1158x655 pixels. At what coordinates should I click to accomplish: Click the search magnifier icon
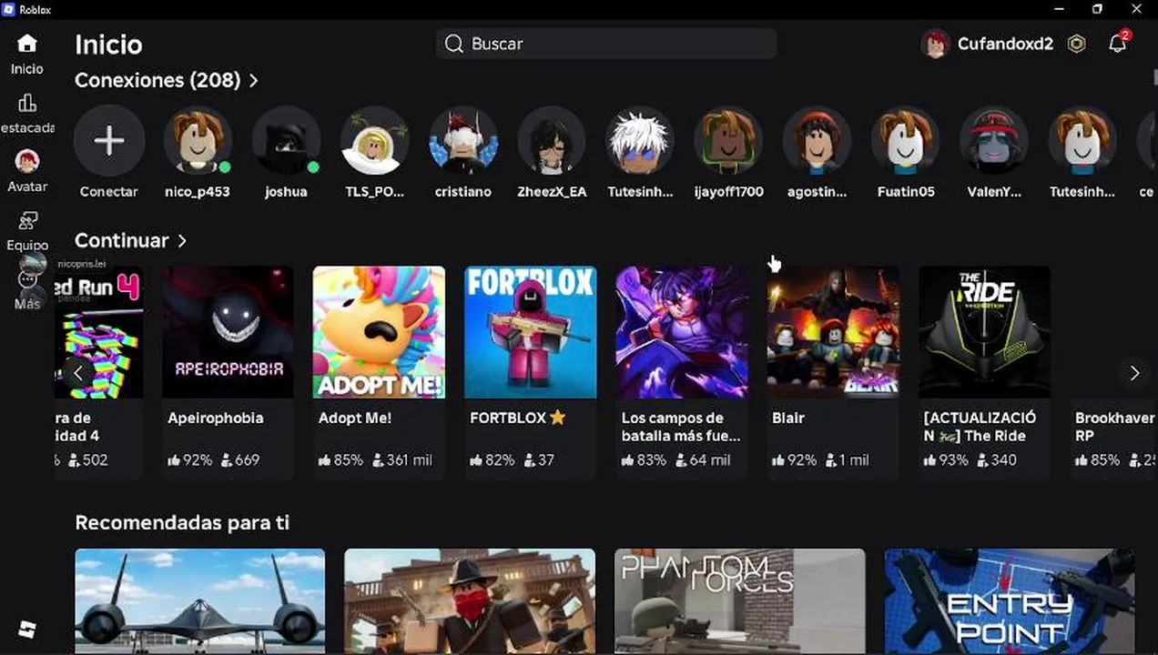click(x=453, y=44)
